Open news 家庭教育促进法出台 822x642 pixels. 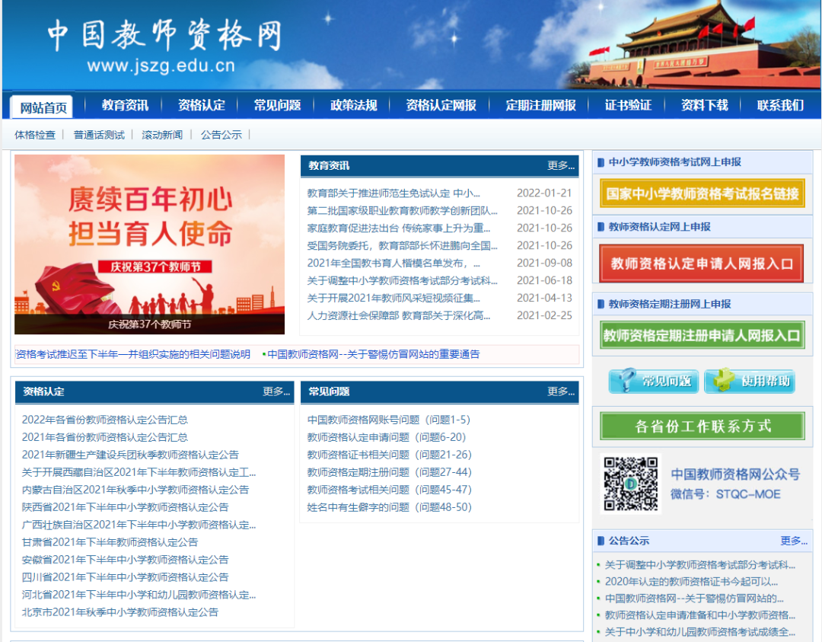click(x=398, y=228)
